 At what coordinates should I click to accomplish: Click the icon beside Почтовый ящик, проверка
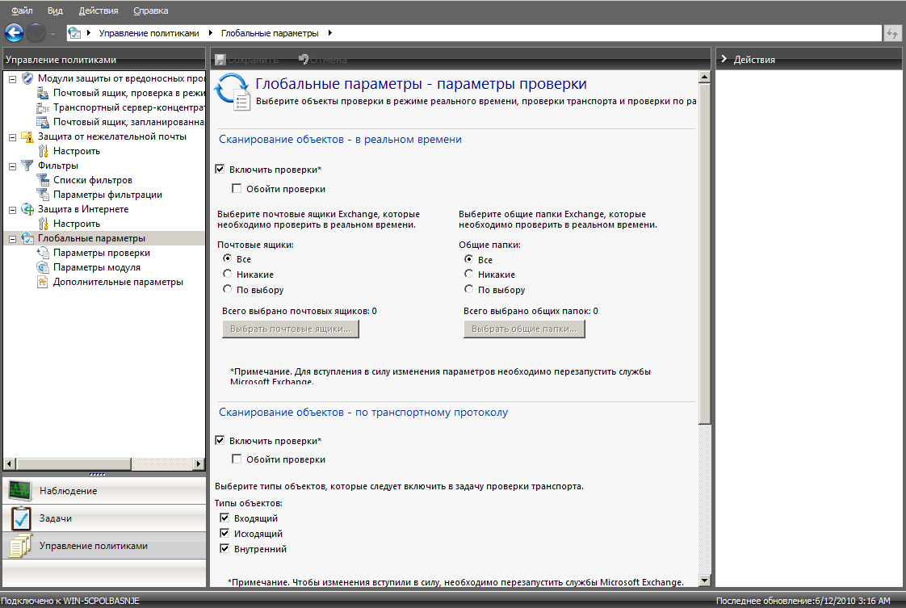pyautogui.click(x=43, y=93)
